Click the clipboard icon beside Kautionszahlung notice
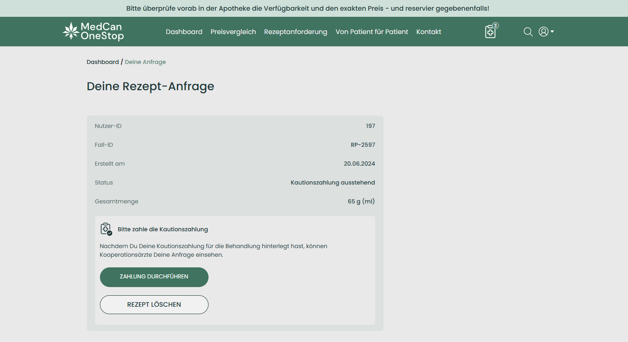 pos(106,229)
